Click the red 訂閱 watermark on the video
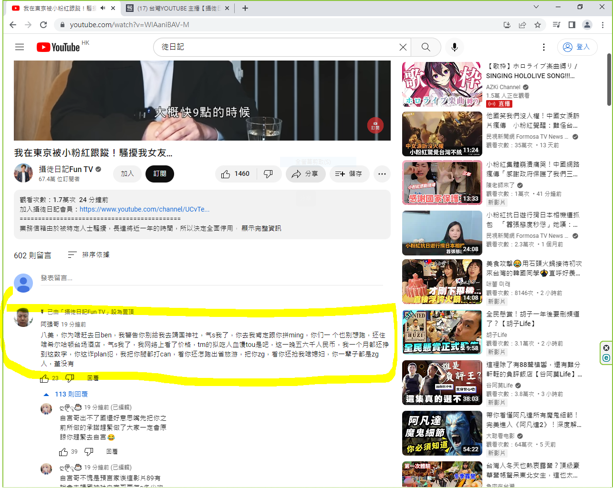 click(375, 125)
